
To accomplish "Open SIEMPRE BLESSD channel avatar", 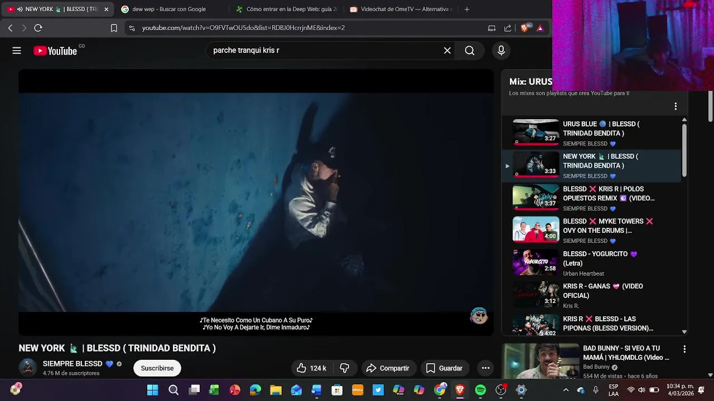I will [28, 368].
